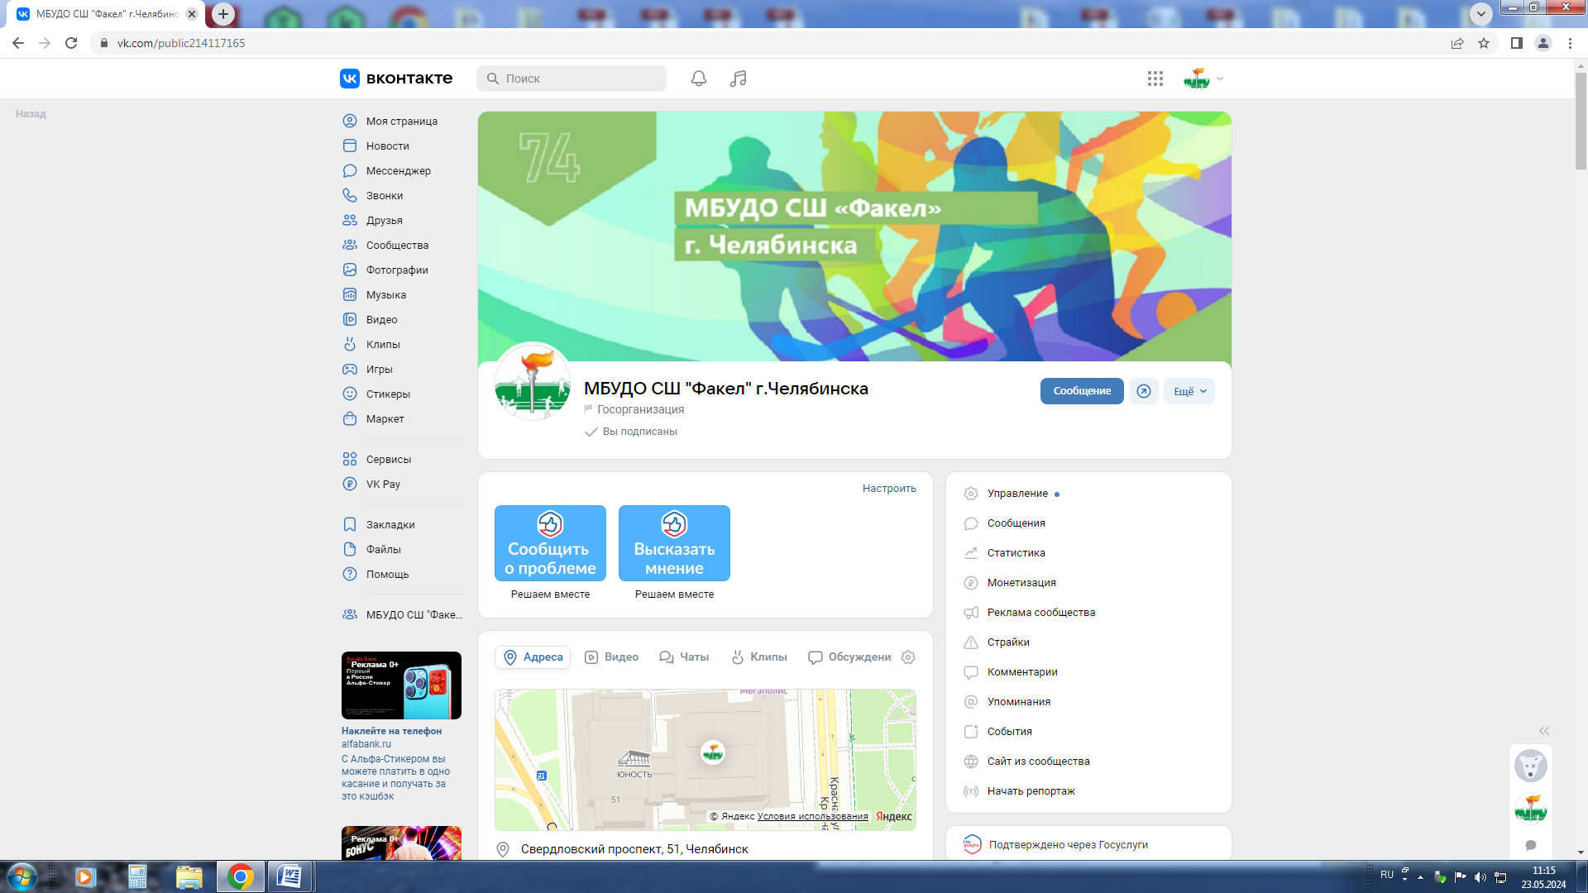The image size is (1588, 893).
Task: Open the МБУДО СШ "Факе..." sidebar shortcut
Action: (x=403, y=614)
